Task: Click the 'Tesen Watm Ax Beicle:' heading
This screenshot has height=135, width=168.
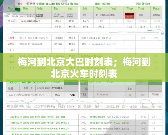Action: pos(28,82)
